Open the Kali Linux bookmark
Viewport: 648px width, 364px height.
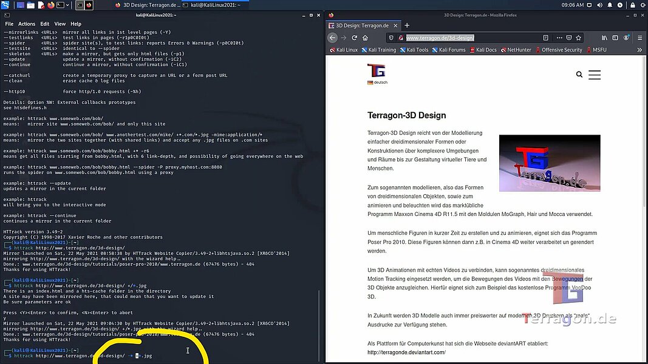point(343,50)
